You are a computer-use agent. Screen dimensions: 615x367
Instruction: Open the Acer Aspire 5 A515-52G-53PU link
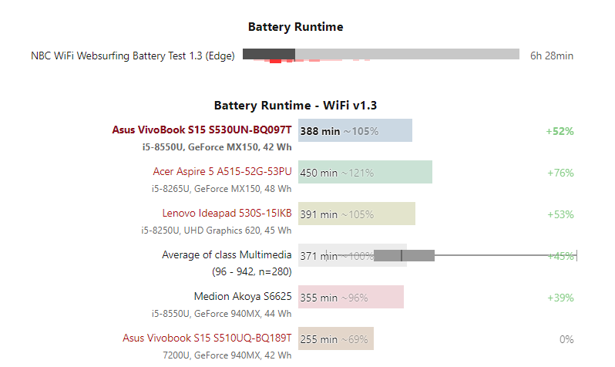click(x=223, y=171)
